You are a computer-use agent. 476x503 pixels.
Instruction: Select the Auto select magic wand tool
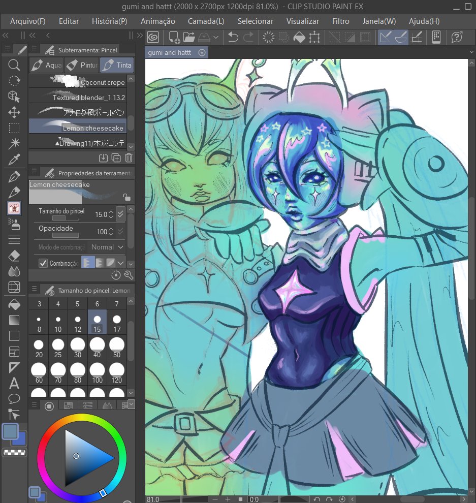(x=14, y=143)
